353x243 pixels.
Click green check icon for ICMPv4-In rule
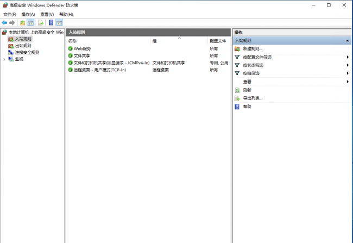(70, 63)
